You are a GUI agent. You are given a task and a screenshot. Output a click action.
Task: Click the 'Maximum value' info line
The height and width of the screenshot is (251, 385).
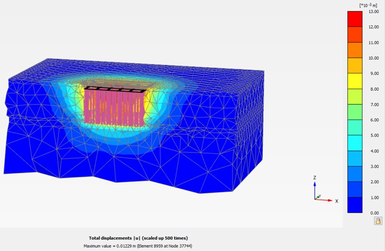click(x=138, y=246)
